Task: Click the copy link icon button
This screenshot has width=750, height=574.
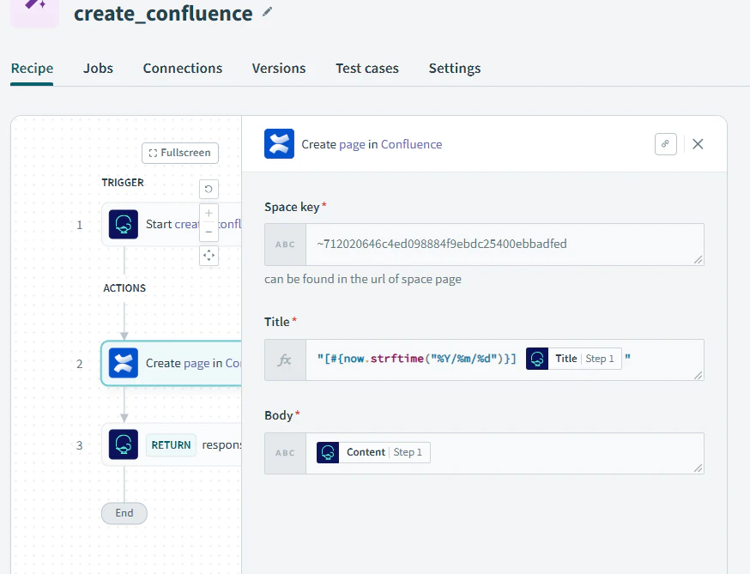Action: coord(665,144)
